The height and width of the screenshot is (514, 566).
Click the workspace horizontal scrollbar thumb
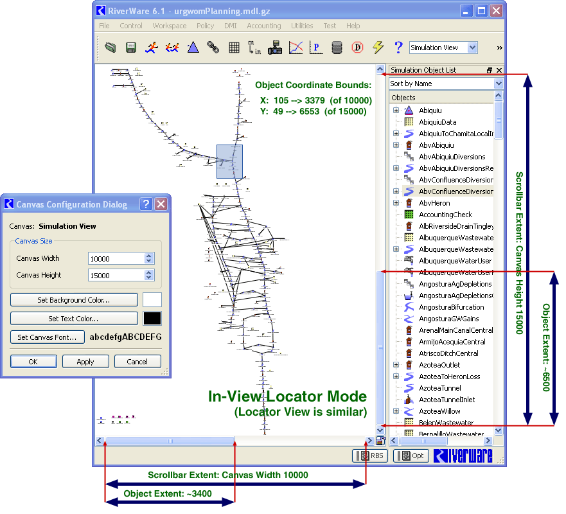[x=170, y=441]
